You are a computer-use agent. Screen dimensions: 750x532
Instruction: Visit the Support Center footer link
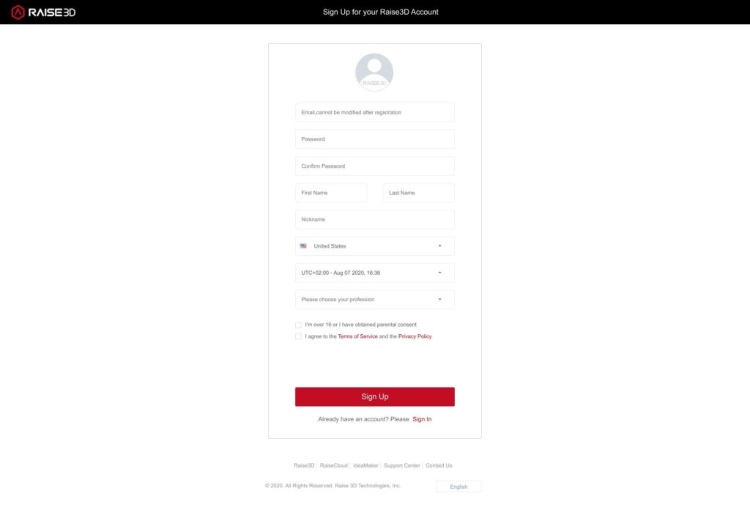pyautogui.click(x=402, y=465)
